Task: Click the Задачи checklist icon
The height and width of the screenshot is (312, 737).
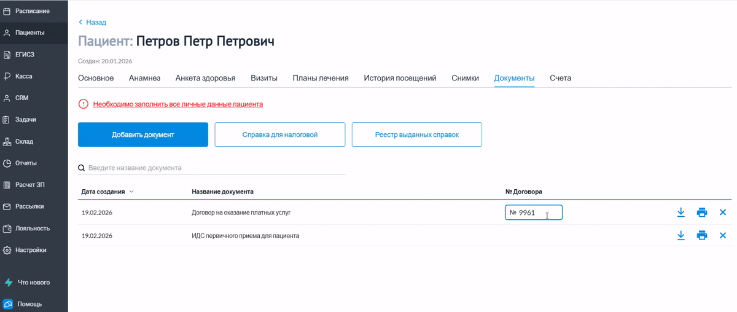Action: pyautogui.click(x=7, y=120)
